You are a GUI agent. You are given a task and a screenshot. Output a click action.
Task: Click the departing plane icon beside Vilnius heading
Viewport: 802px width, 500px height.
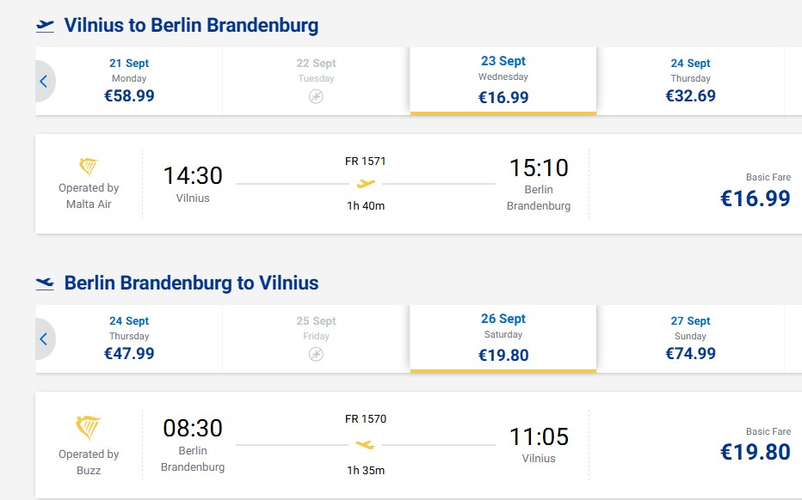tap(45, 26)
